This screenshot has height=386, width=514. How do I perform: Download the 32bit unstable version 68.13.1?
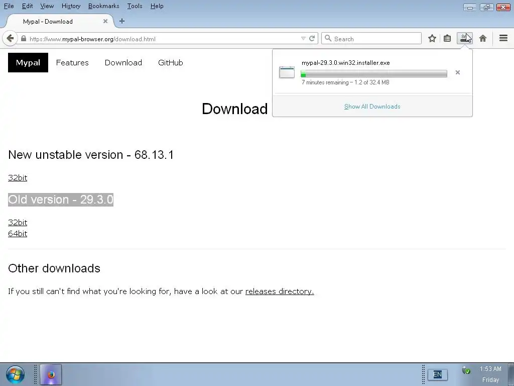pyautogui.click(x=18, y=177)
